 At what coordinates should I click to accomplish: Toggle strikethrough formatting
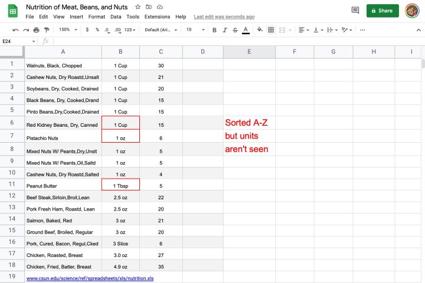(x=235, y=30)
